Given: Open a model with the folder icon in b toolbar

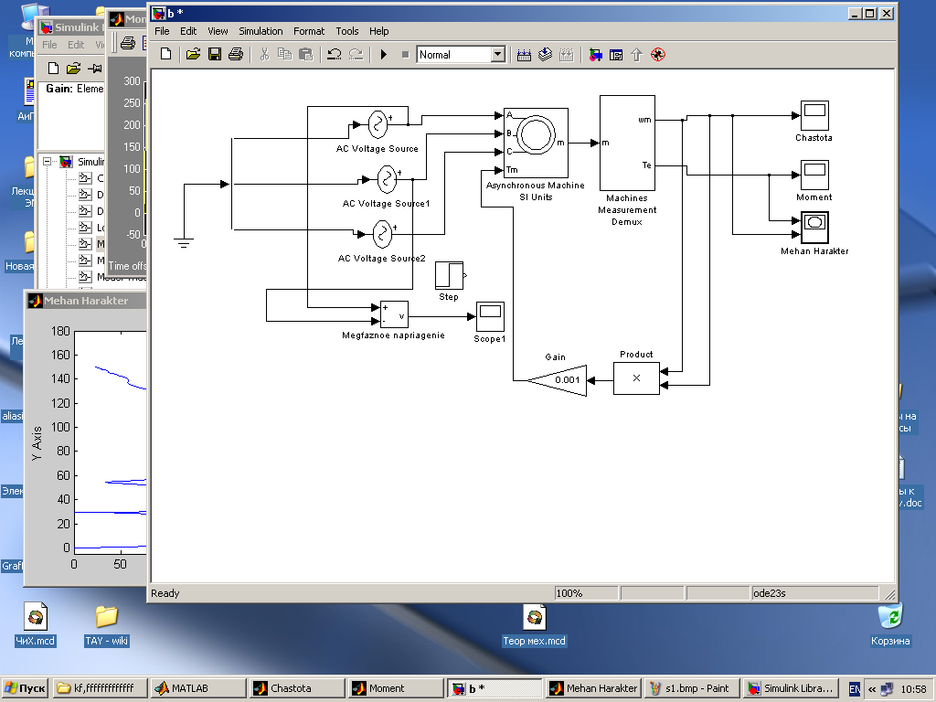Looking at the screenshot, I should point(193,54).
